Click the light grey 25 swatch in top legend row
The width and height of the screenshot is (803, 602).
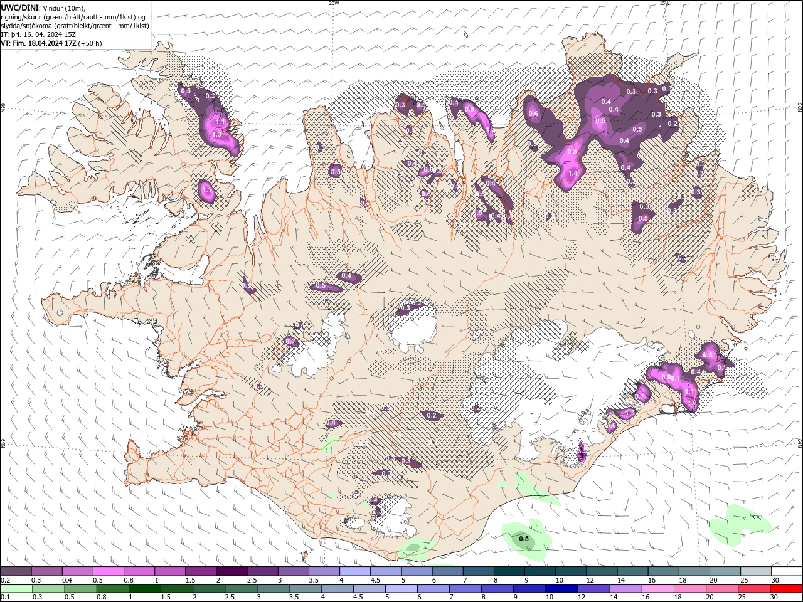coord(755,571)
